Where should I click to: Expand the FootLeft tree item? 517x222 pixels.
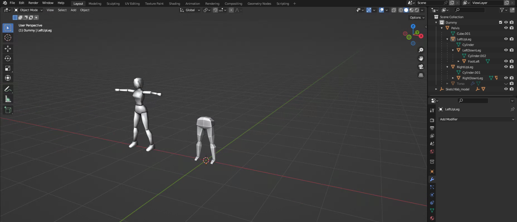458,61
